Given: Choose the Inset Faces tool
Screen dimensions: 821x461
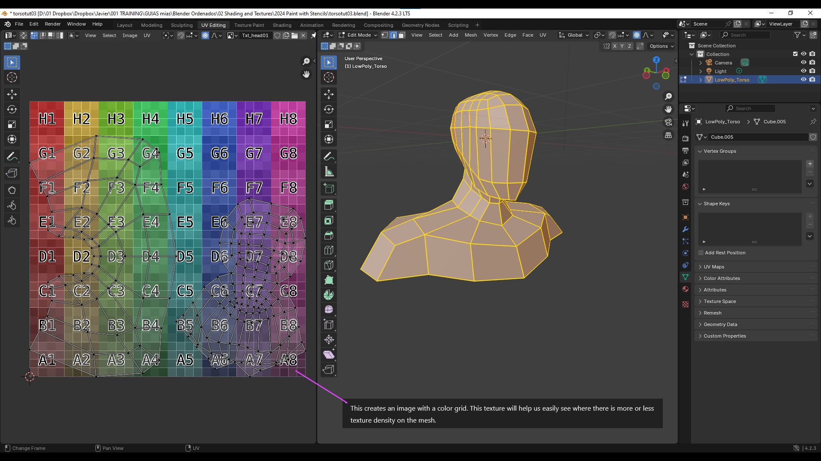Looking at the screenshot, I should click(x=329, y=220).
